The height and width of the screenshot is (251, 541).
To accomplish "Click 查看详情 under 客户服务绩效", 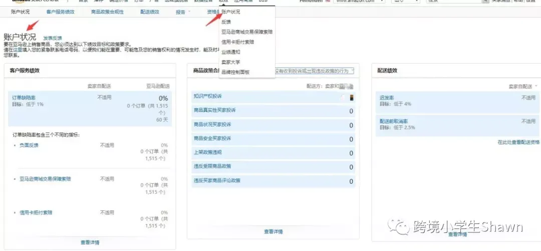I will [90, 242].
